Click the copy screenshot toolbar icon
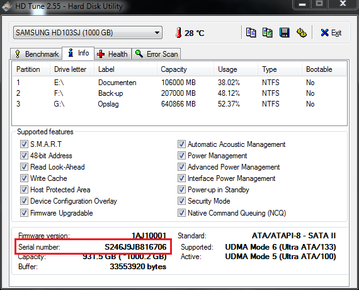Viewport: 359px width, 290px height. pos(268,33)
